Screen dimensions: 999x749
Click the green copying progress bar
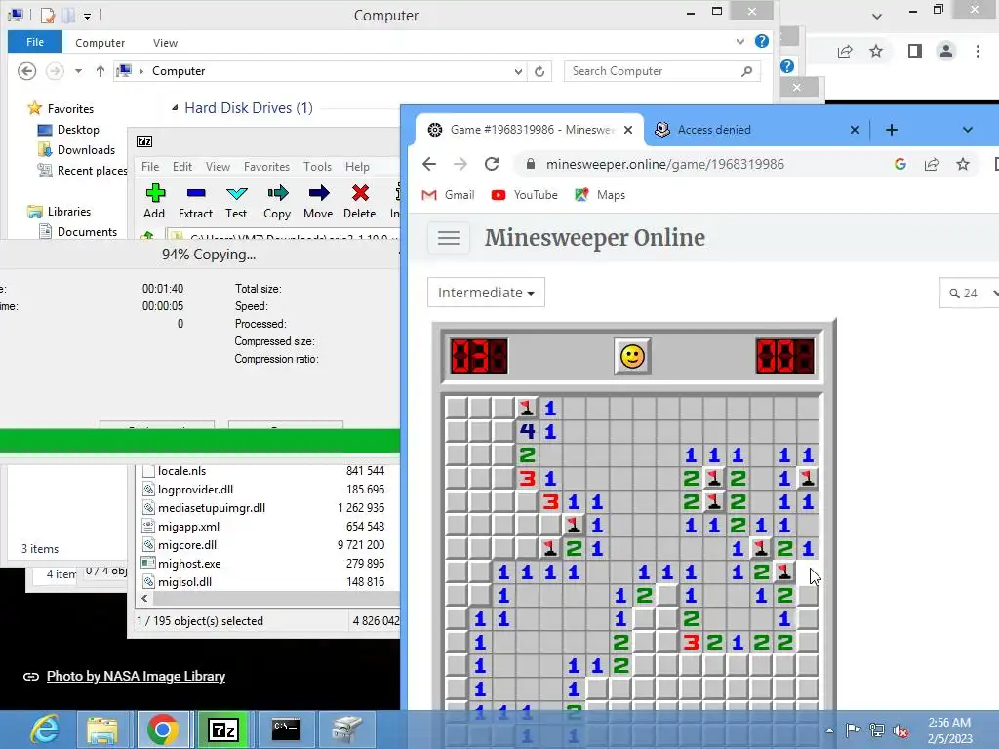tap(200, 442)
